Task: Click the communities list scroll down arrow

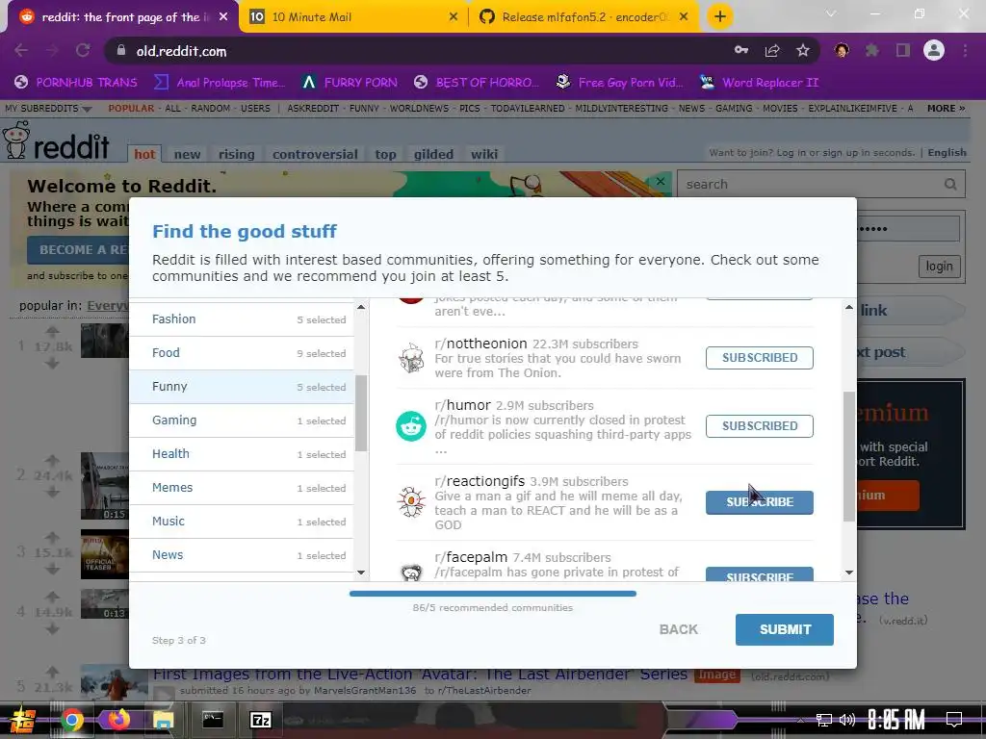Action: point(849,573)
